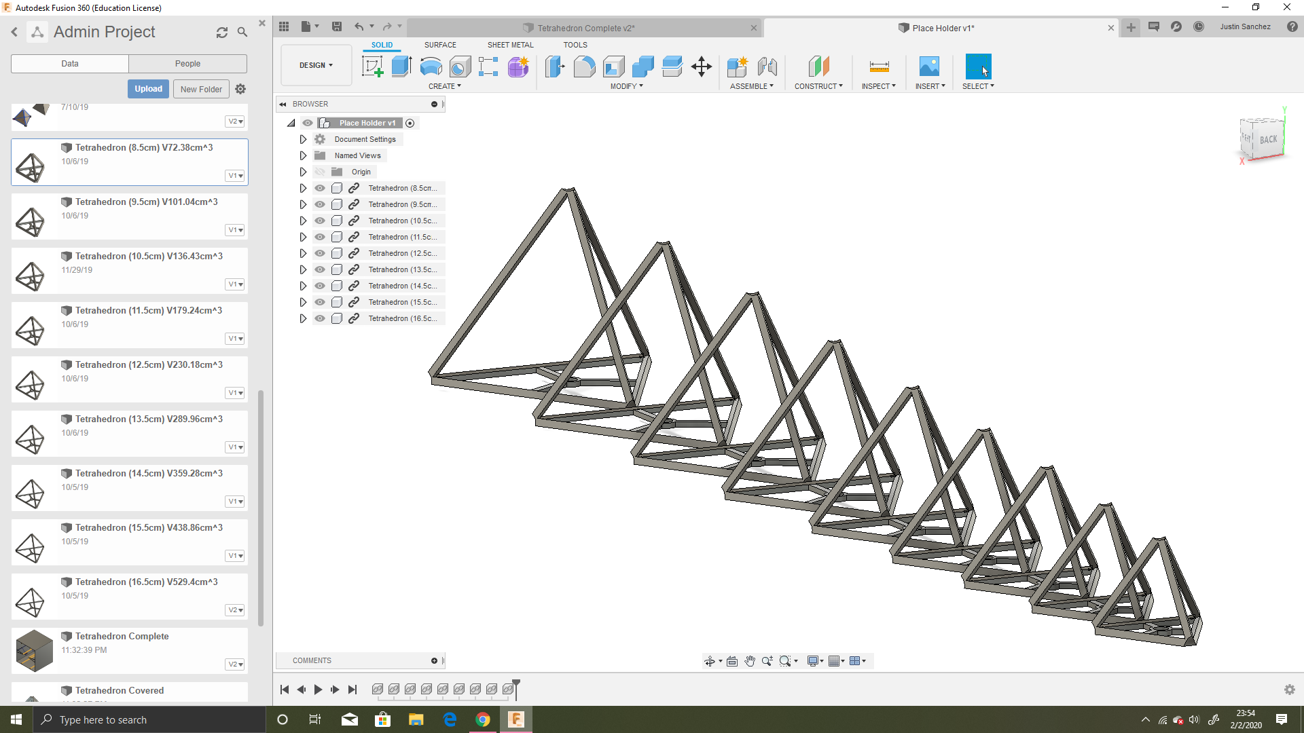
Task: Expand Named Views in browser
Action: pos(303,155)
